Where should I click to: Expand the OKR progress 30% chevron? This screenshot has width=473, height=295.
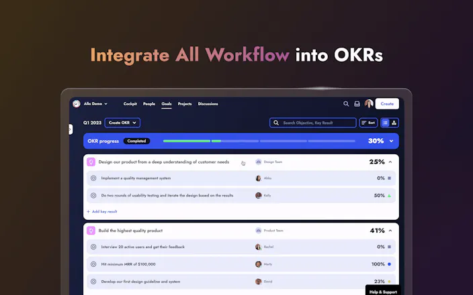click(x=391, y=141)
